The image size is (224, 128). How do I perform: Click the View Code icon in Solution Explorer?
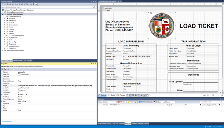31,4
